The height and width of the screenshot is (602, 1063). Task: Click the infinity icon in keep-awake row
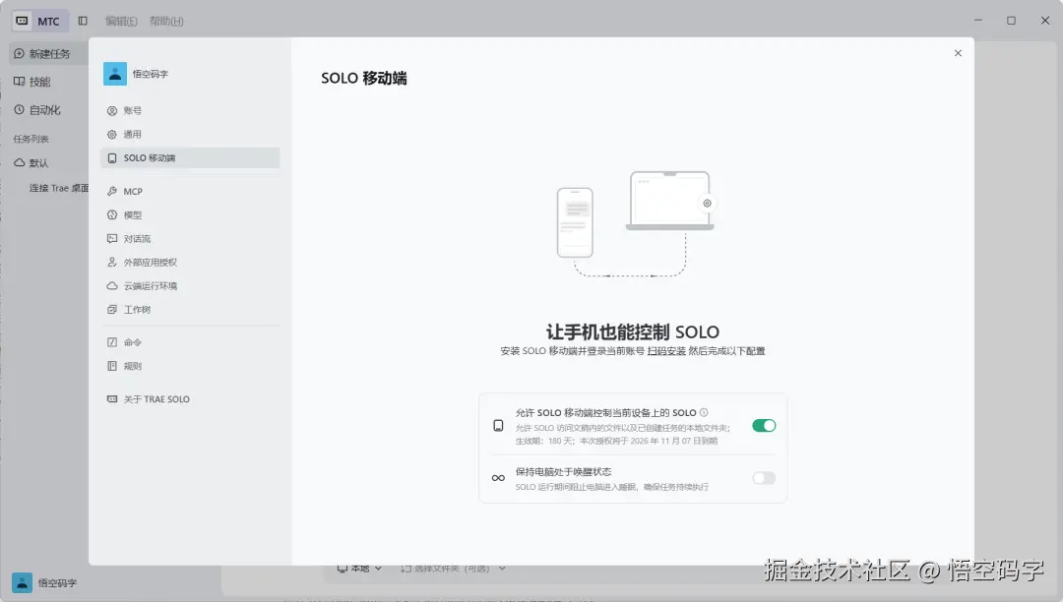(x=498, y=478)
